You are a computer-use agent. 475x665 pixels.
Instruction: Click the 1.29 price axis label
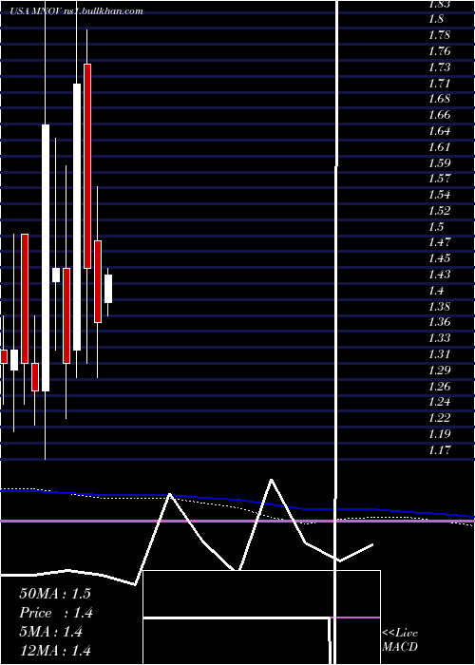(x=439, y=370)
